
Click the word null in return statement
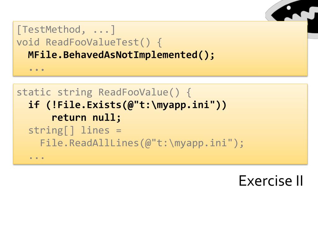click(104, 117)
